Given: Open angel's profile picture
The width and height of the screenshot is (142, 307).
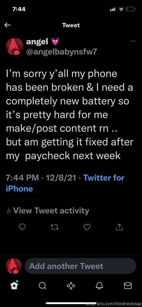Looking at the screenshot, I should (x=15, y=46).
